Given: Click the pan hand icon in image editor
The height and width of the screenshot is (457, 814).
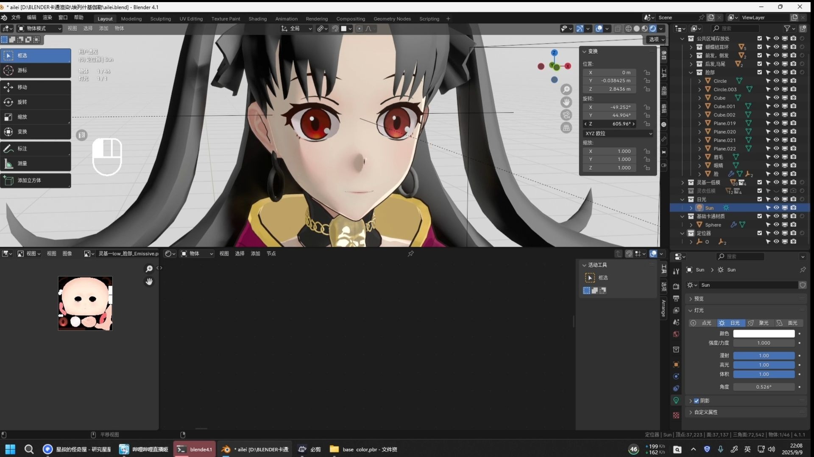Looking at the screenshot, I should click(149, 282).
